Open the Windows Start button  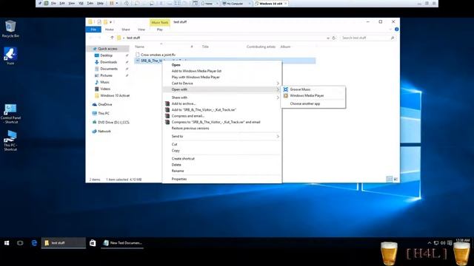(7, 243)
